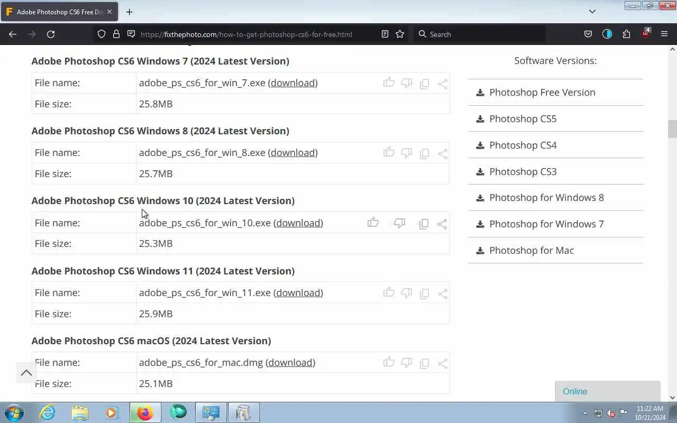Image resolution: width=677 pixels, height=423 pixels.
Task: Open a new browser tab
Action: click(x=129, y=12)
